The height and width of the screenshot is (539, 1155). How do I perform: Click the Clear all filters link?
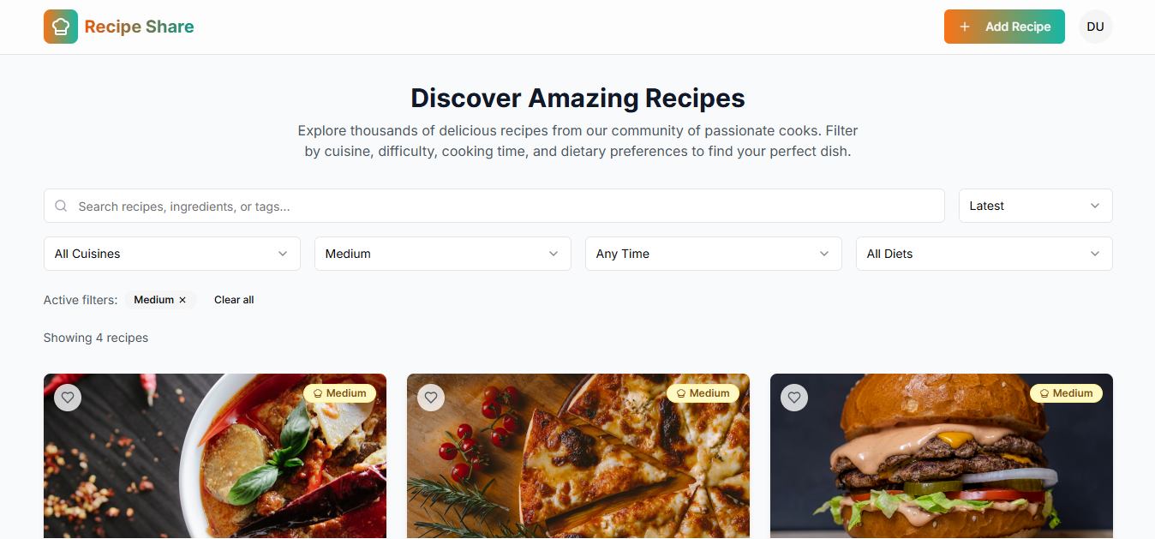tap(234, 300)
